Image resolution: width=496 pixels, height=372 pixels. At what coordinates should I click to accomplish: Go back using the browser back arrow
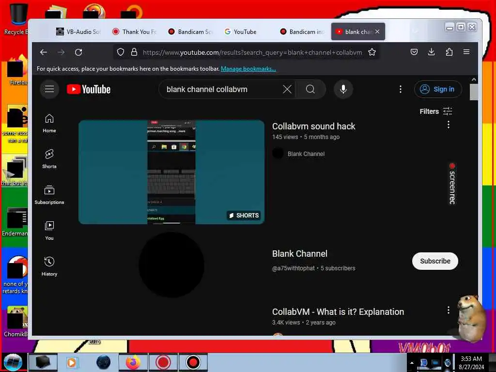[x=44, y=52]
